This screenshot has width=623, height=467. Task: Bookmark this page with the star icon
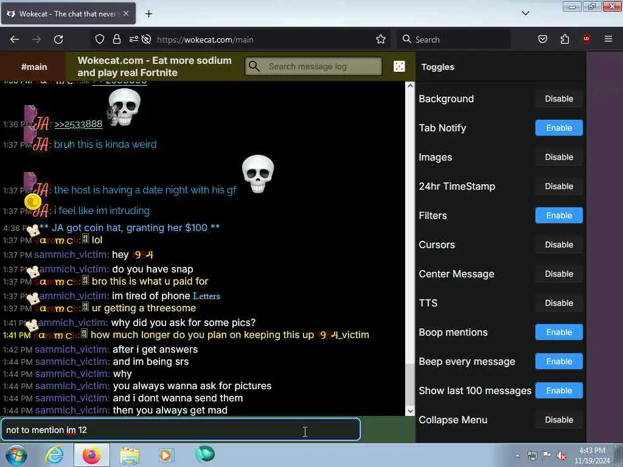[x=381, y=39]
